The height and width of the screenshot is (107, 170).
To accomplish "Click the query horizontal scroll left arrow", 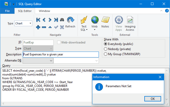I will [x=3, y=103].
